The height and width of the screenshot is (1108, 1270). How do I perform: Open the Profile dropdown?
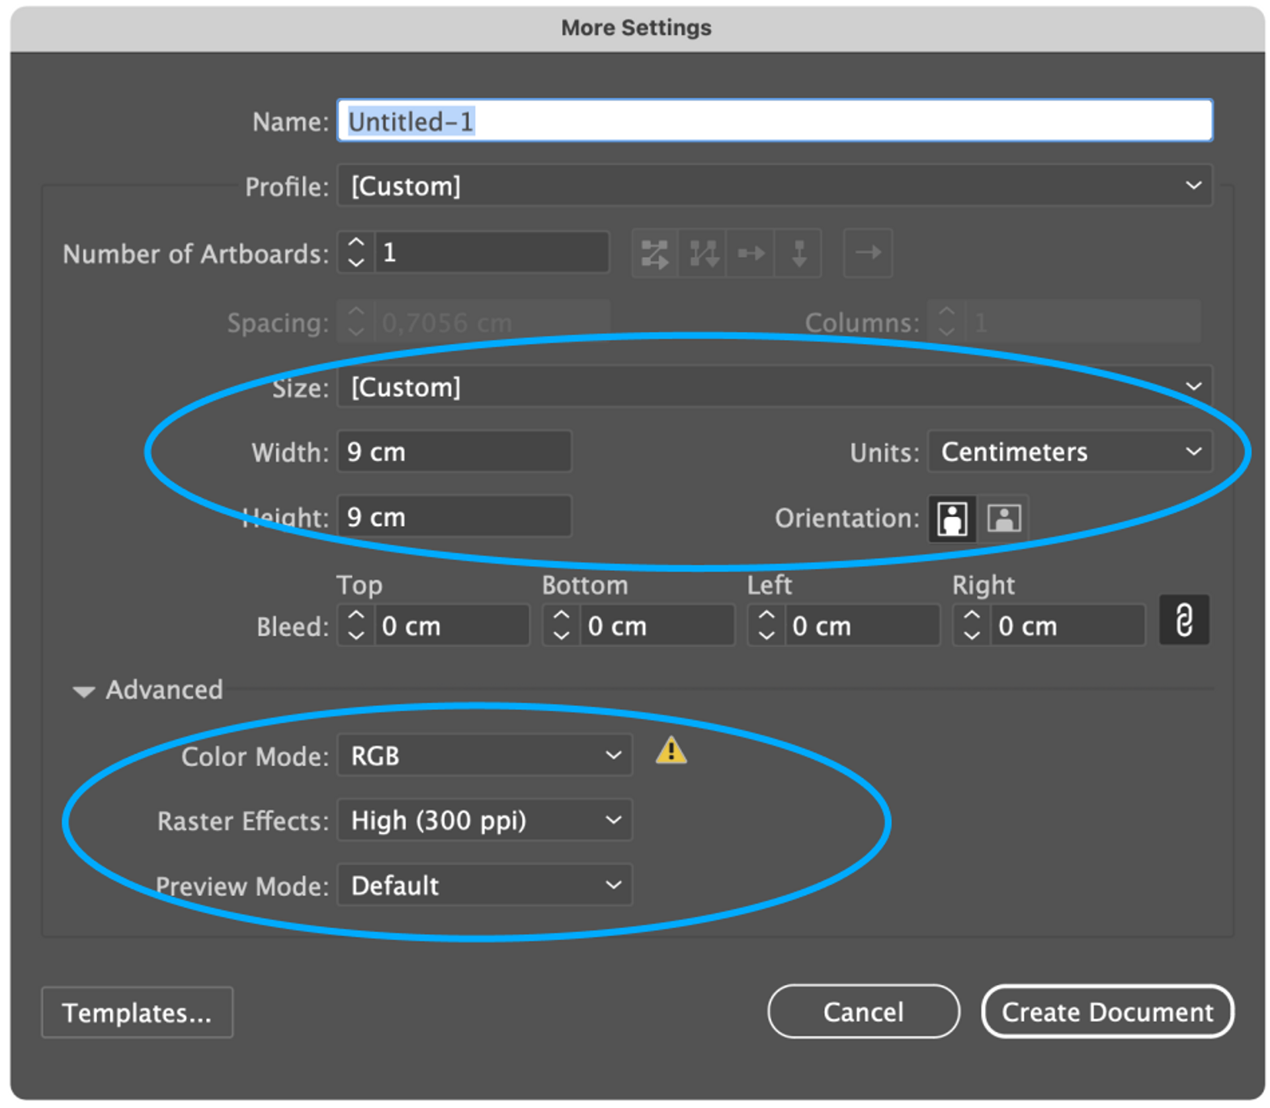coord(774,187)
